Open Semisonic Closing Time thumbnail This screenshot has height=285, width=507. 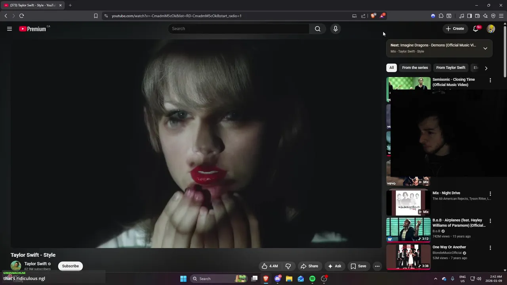(x=408, y=89)
